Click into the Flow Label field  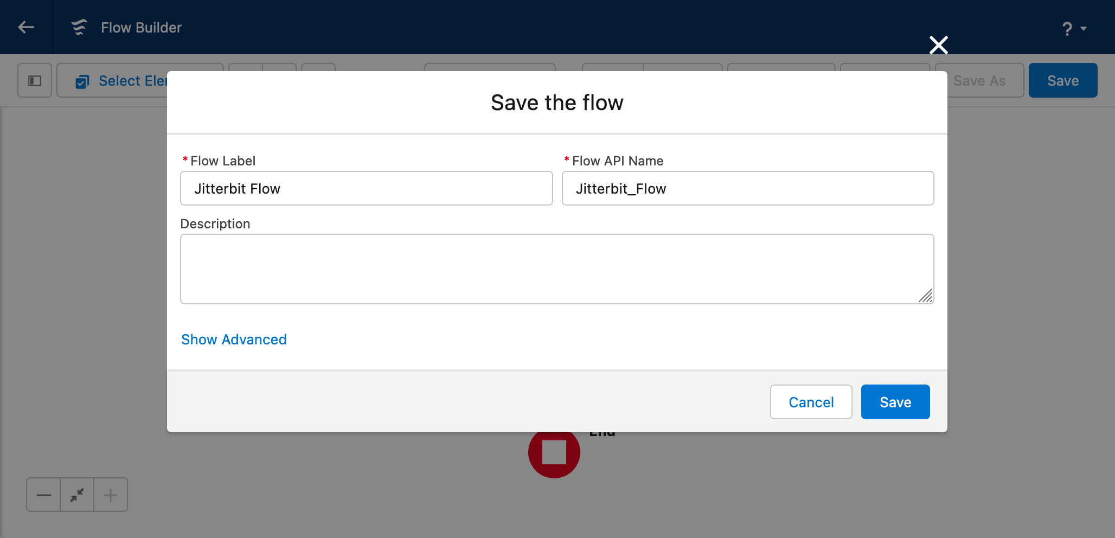tap(366, 188)
